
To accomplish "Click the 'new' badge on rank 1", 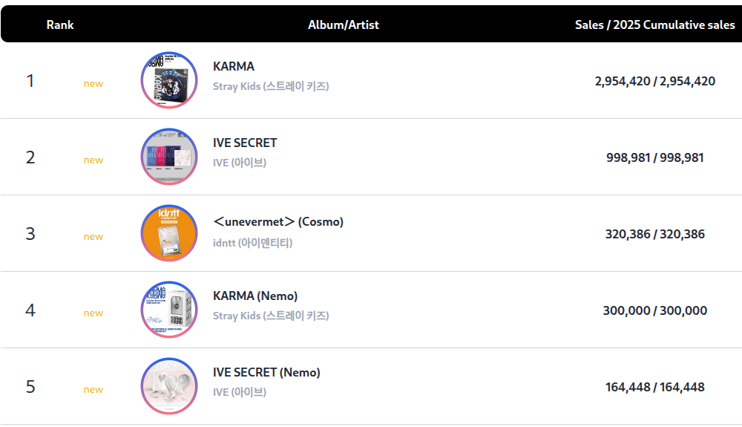I will coord(93,84).
